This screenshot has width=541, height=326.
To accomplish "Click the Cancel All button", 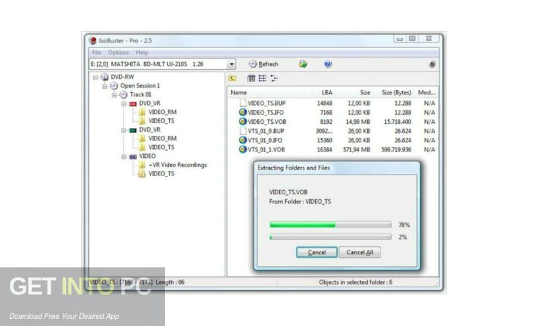I will pos(359,253).
